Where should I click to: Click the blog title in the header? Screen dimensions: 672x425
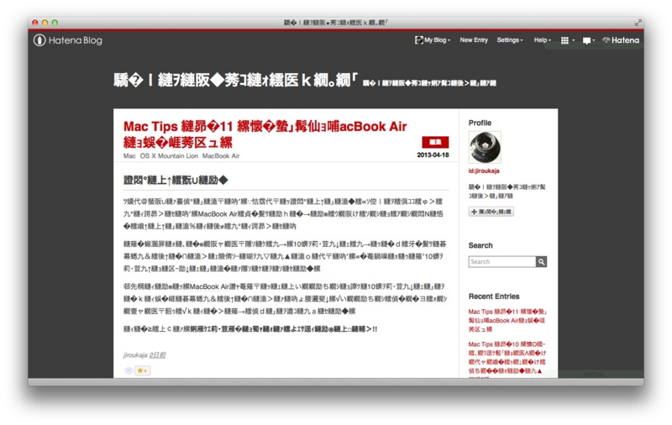tap(235, 80)
